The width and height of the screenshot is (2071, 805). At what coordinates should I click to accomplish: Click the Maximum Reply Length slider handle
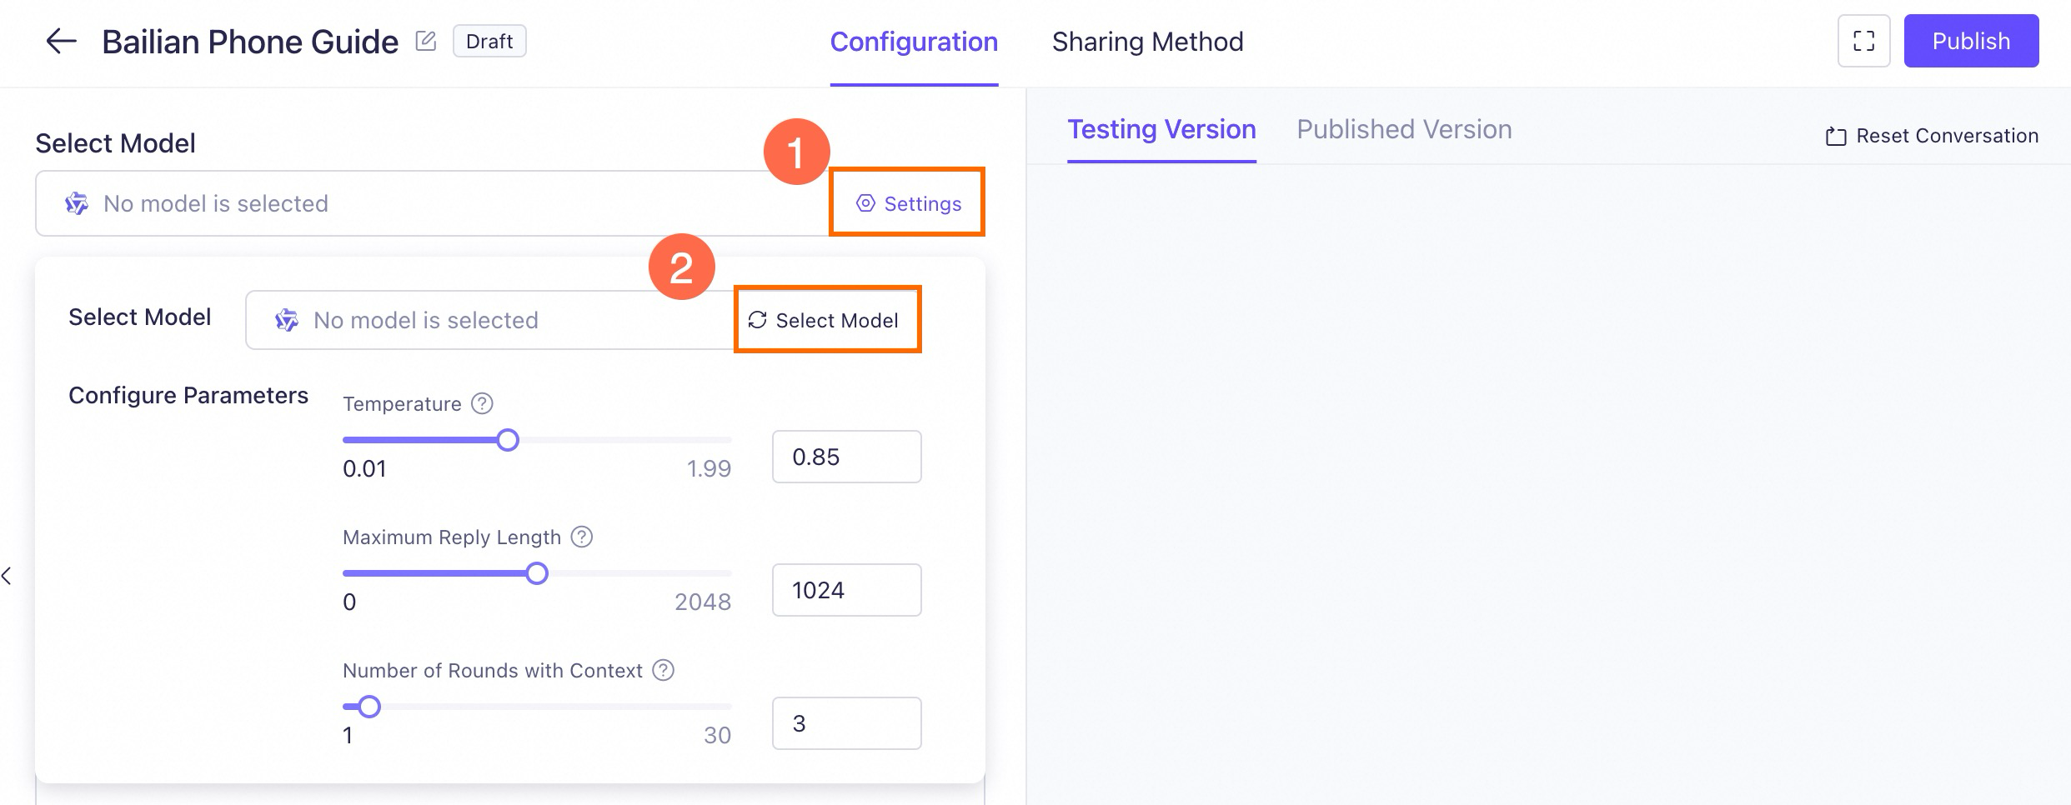537,573
